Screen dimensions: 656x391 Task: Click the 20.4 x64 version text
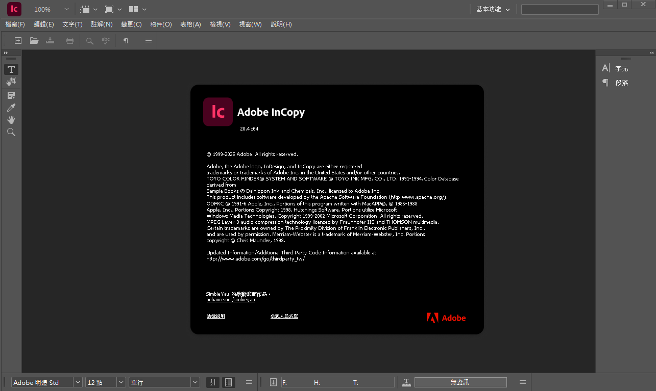pos(249,129)
